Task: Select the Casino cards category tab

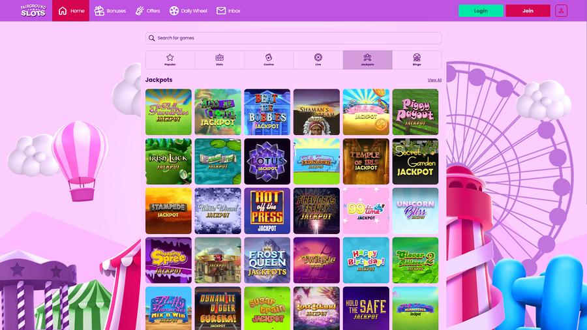Action: coord(269,60)
